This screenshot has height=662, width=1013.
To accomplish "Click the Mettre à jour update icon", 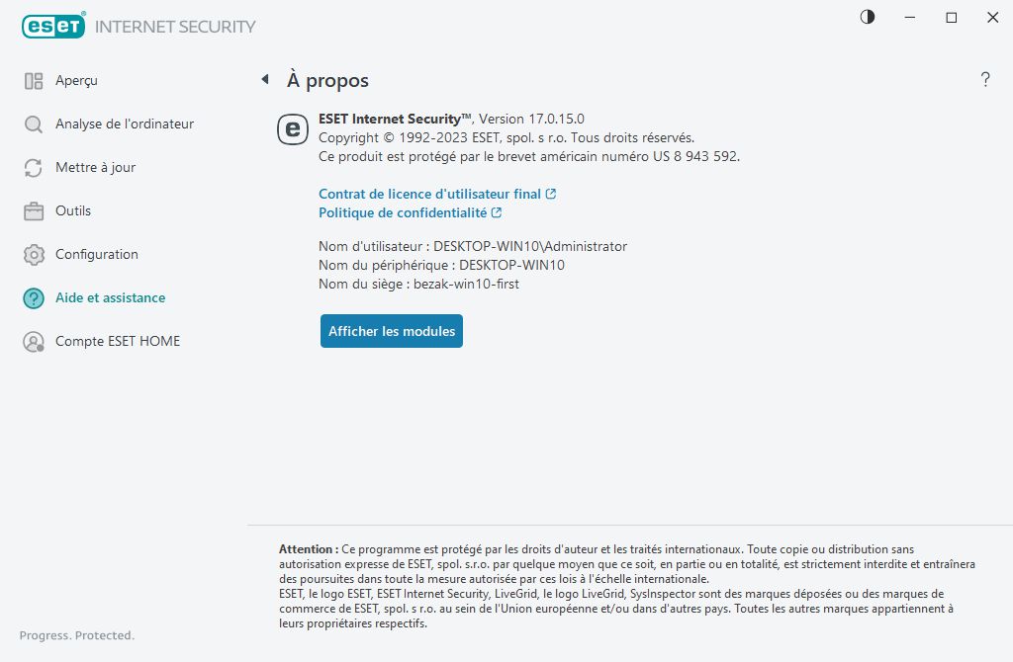I will [x=35, y=167].
